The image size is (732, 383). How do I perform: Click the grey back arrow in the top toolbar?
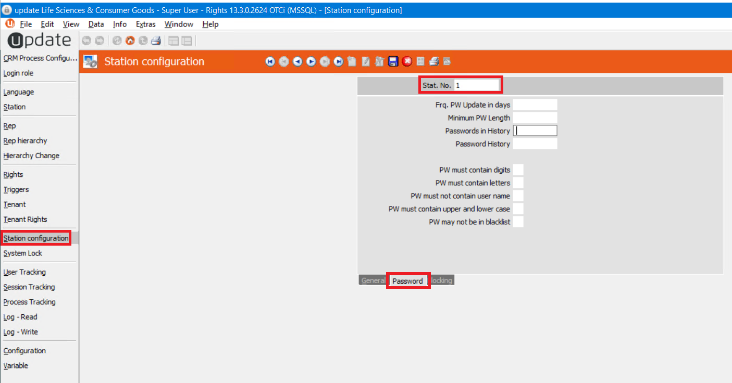point(86,41)
